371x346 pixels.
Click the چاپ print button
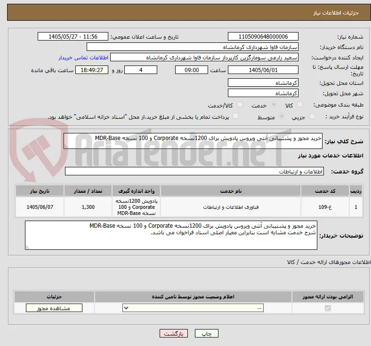point(206,333)
